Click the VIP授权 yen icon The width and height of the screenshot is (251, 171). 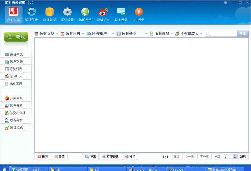[x=139, y=14]
